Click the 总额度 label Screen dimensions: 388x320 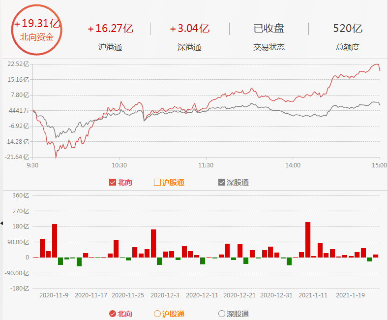(x=348, y=47)
